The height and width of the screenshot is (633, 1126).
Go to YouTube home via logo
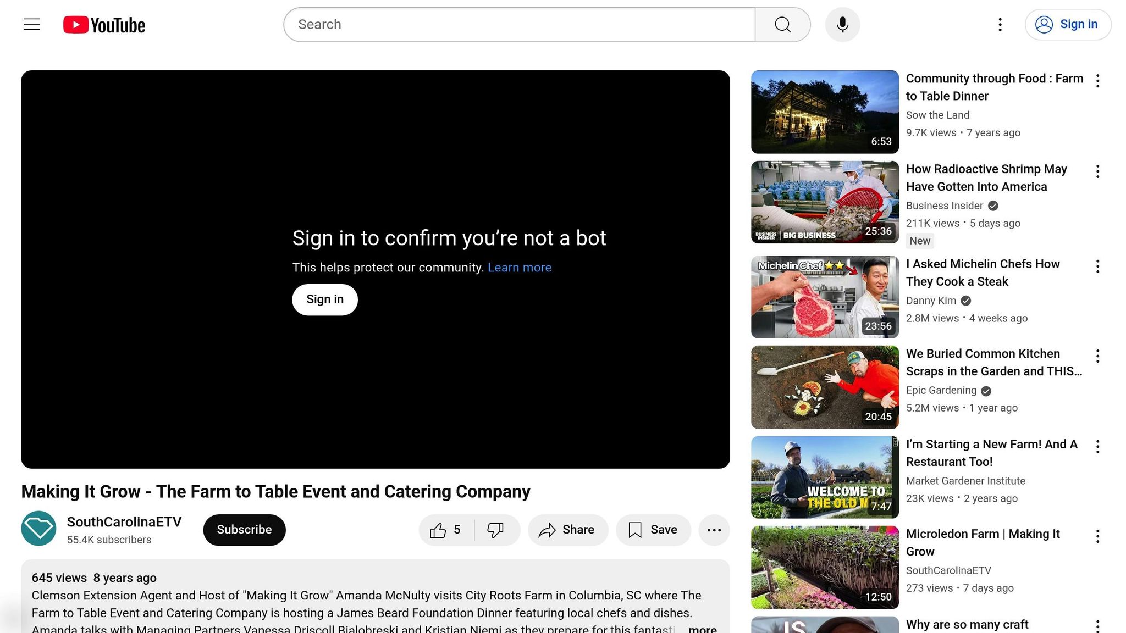tap(104, 25)
